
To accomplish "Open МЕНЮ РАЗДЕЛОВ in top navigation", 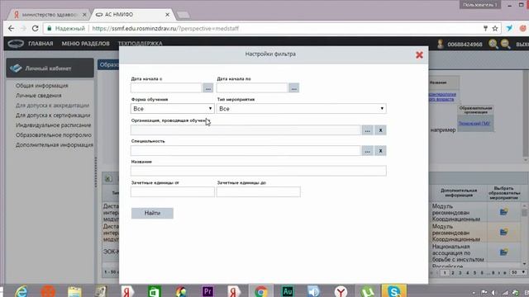I will click(x=85, y=44).
